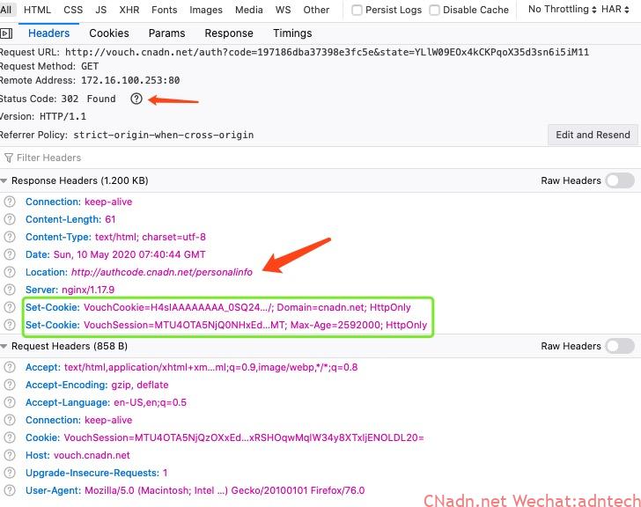
Task: Click help icon beside Location header
Action: tap(10, 272)
